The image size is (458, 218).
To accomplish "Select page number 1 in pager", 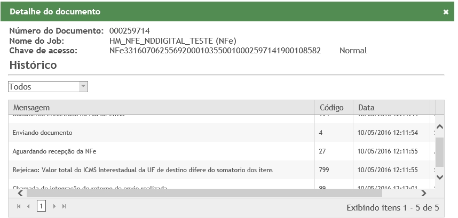I will tap(41, 206).
